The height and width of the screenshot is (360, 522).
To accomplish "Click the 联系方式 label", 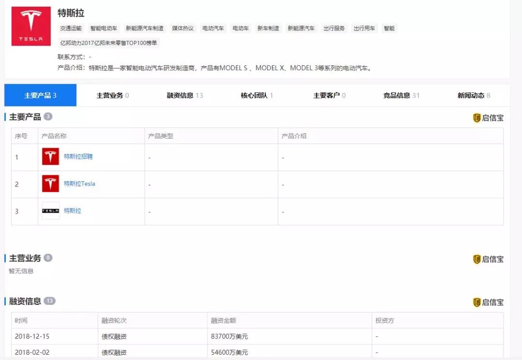I will (71, 57).
